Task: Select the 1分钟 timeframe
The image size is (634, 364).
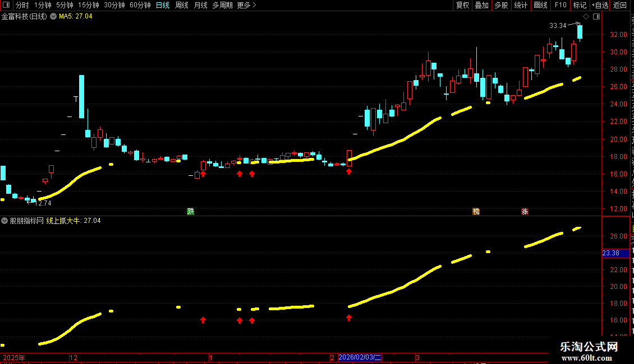Action: click(43, 5)
